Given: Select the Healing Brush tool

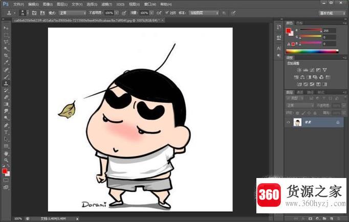Looking at the screenshot, I should tap(6, 70).
